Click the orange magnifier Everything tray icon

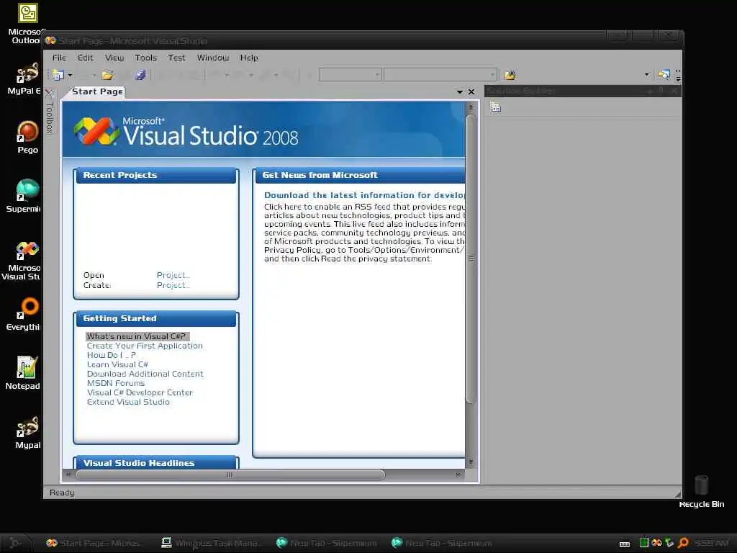click(683, 543)
